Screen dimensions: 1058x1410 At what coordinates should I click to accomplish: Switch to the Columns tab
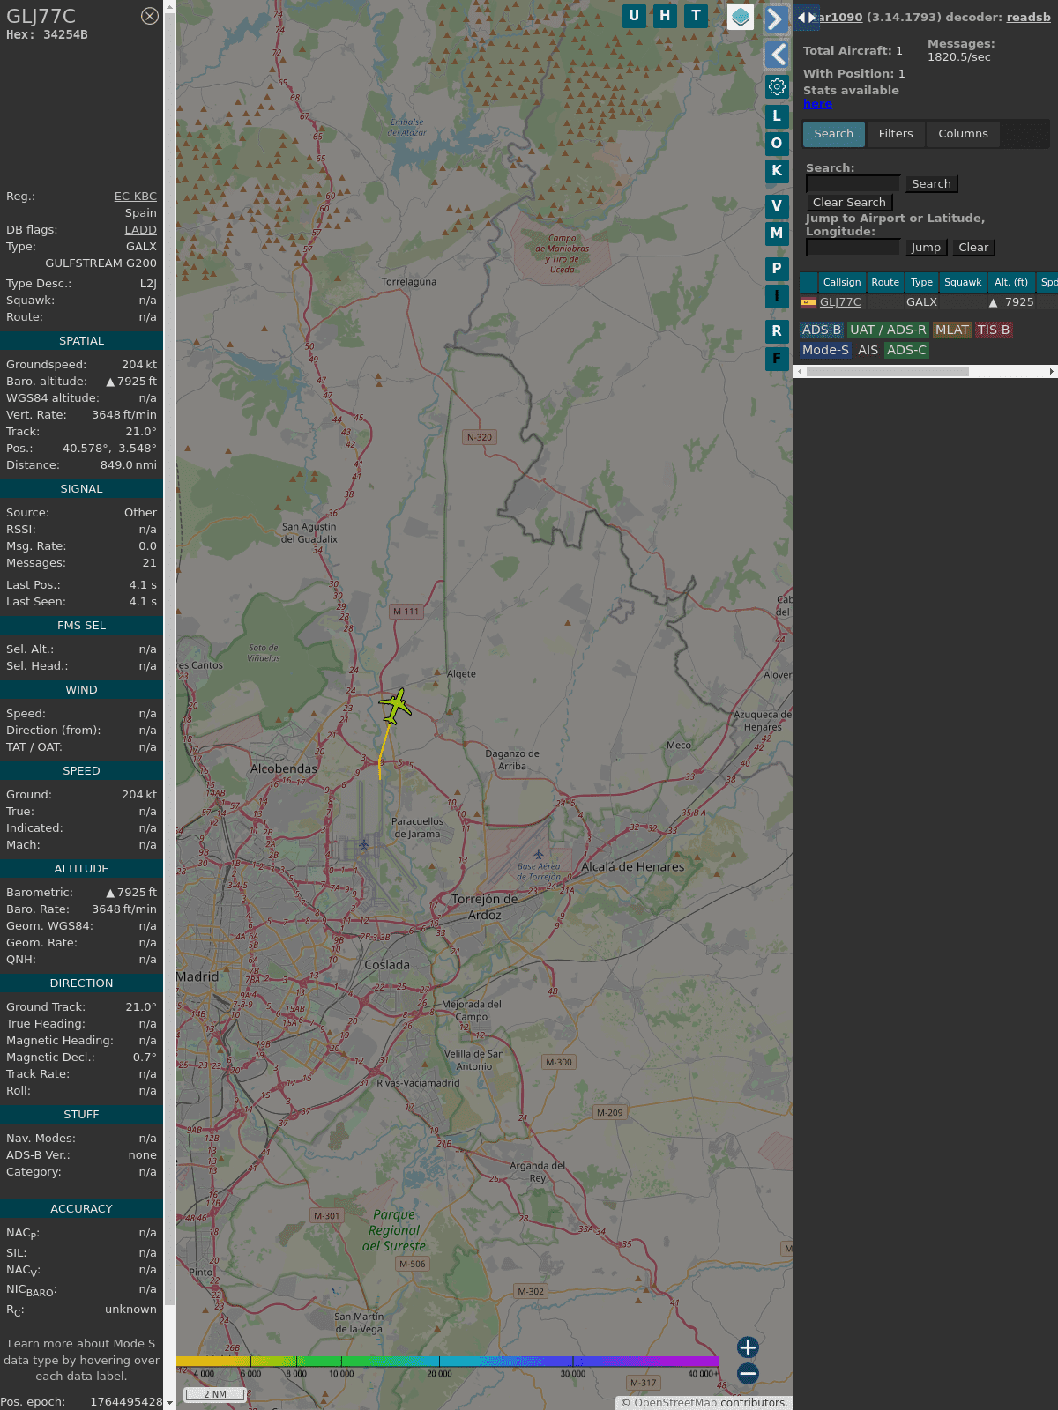(963, 134)
